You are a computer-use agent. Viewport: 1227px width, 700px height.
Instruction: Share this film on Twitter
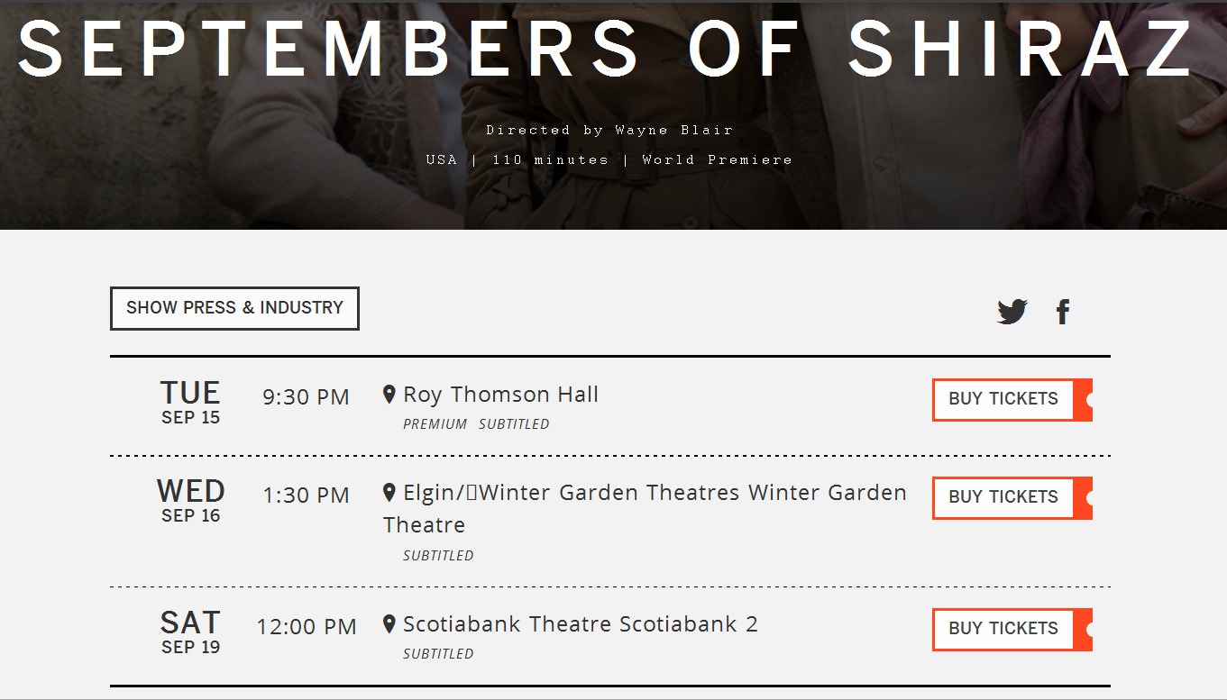[x=1012, y=312]
